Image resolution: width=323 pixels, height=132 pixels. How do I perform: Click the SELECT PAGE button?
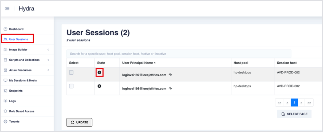[294, 114]
